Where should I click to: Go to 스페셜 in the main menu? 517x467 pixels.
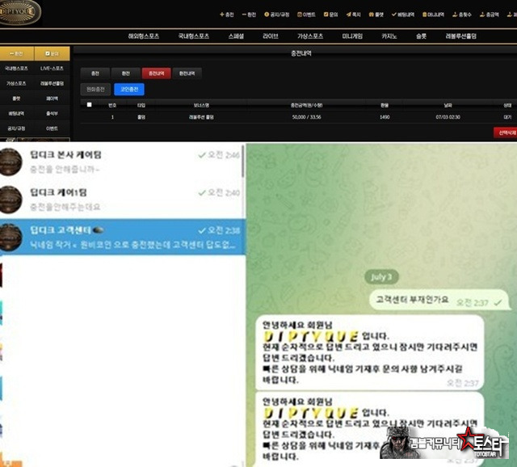pyautogui.click(x=236, y=36)
